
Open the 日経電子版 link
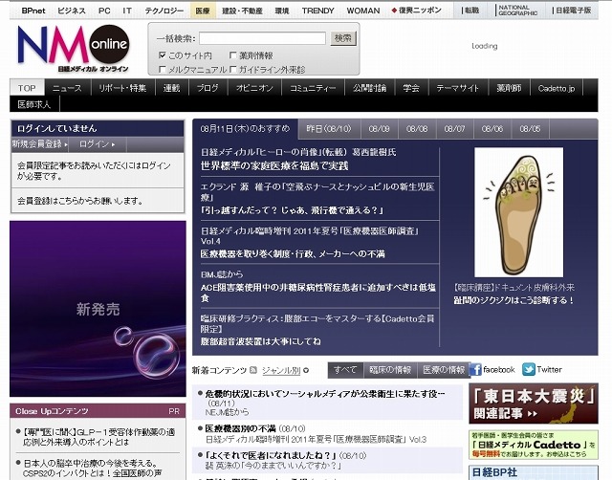pos(572,11)
